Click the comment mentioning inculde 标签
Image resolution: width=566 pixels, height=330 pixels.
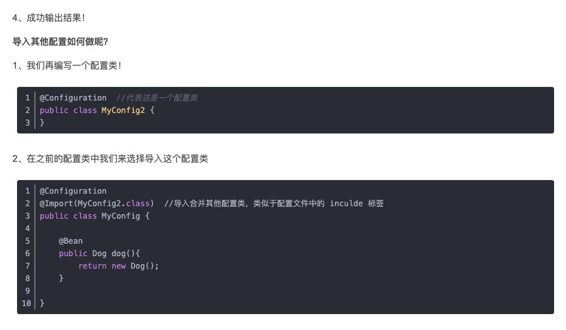coord(274,204)
